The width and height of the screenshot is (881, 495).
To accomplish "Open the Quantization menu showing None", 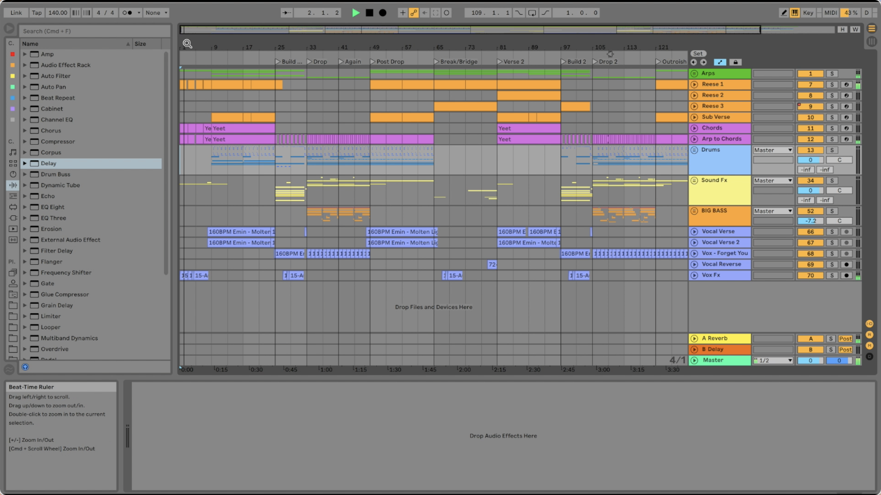I will [x=156, y=12].
